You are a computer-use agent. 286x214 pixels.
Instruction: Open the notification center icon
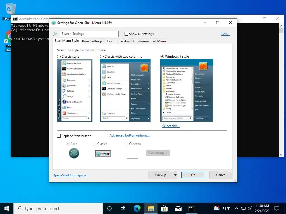277,208
